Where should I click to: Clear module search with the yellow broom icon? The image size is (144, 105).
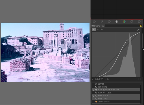[x=141, y=26]
